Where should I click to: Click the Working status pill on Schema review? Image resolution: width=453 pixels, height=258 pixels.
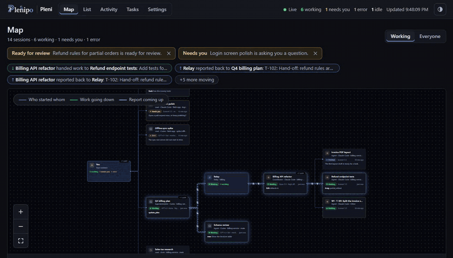[x=213, y=233]
